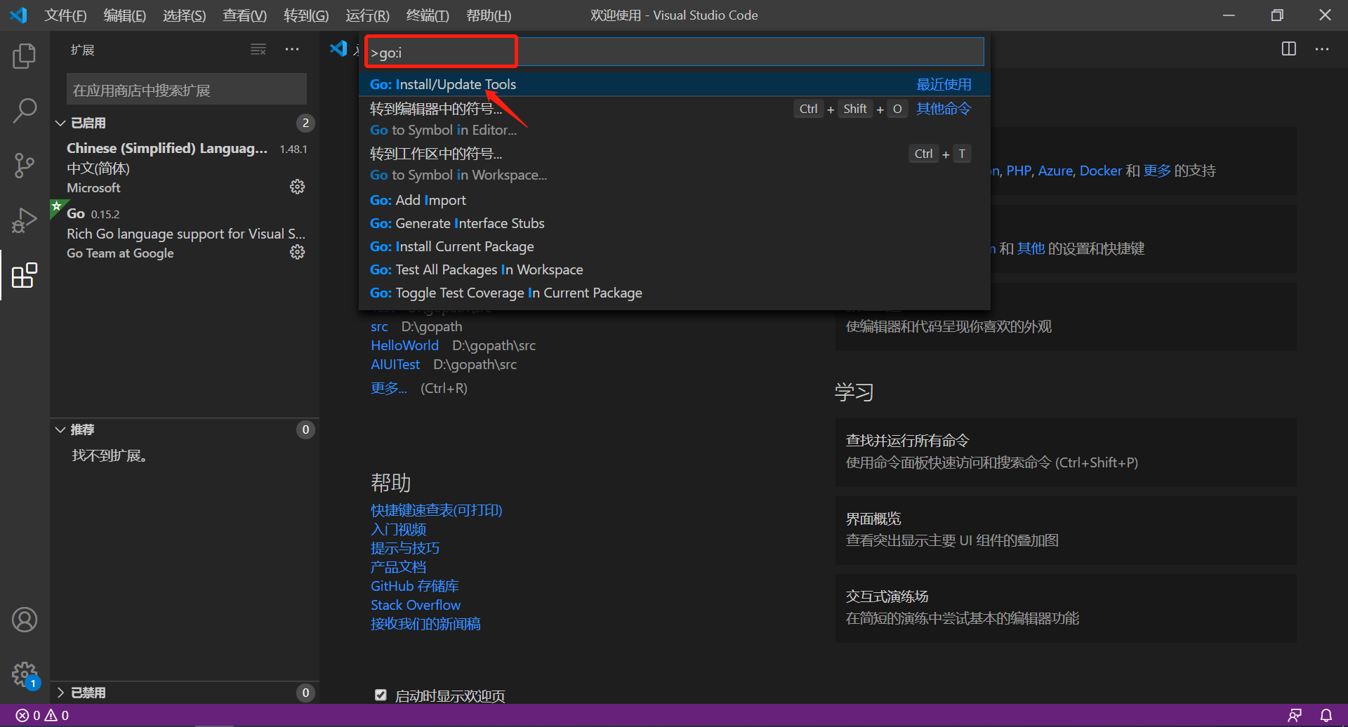Open GitHub 存储库 link
Screen dimensions: 1348x727
415,586
